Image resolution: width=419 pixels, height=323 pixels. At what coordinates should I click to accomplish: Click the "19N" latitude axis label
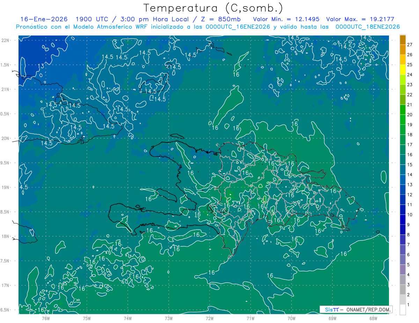[x=5, y=187]
